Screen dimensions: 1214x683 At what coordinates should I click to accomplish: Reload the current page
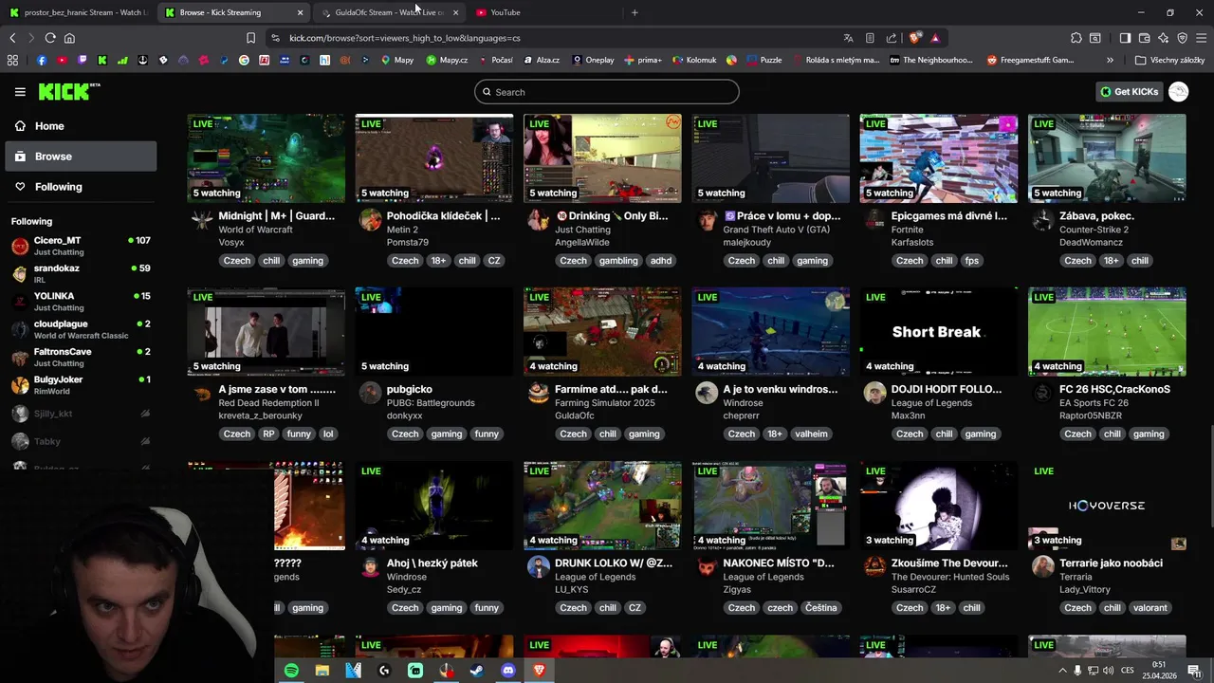[x=50, y=38]
